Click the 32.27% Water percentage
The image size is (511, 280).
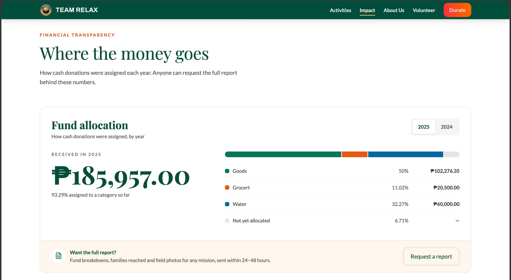coord(400,204)
